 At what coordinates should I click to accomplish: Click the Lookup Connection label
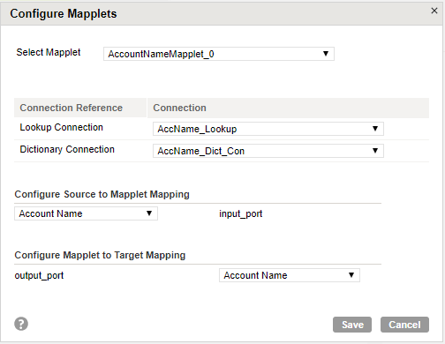pyautogui.click(x=61, y=127)
